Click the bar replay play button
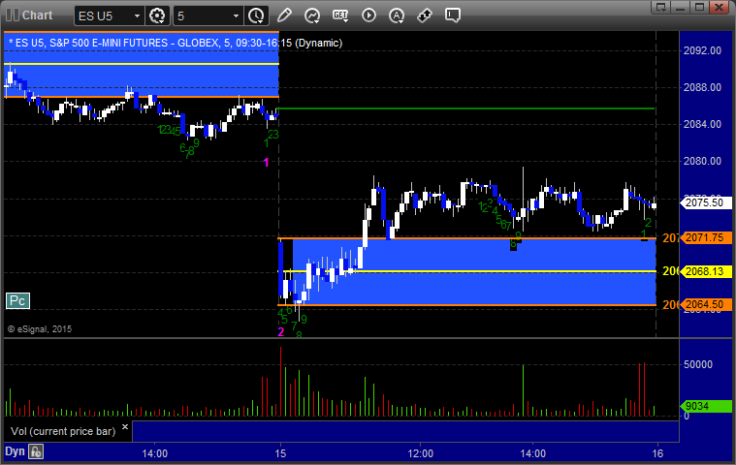Screen dimensions: 736x465 (368, 15)
